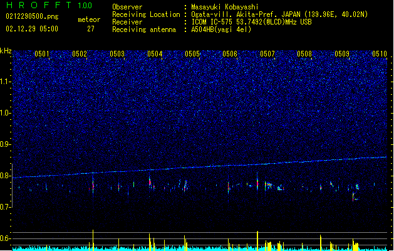Viewport: 394px width, 251px height.
Task: Select the filename 0212290500.png
Action: pyautogui.click(x=32, y=16)
